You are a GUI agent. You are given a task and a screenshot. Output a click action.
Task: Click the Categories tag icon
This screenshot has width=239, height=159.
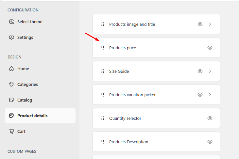[x=11, y=84]
